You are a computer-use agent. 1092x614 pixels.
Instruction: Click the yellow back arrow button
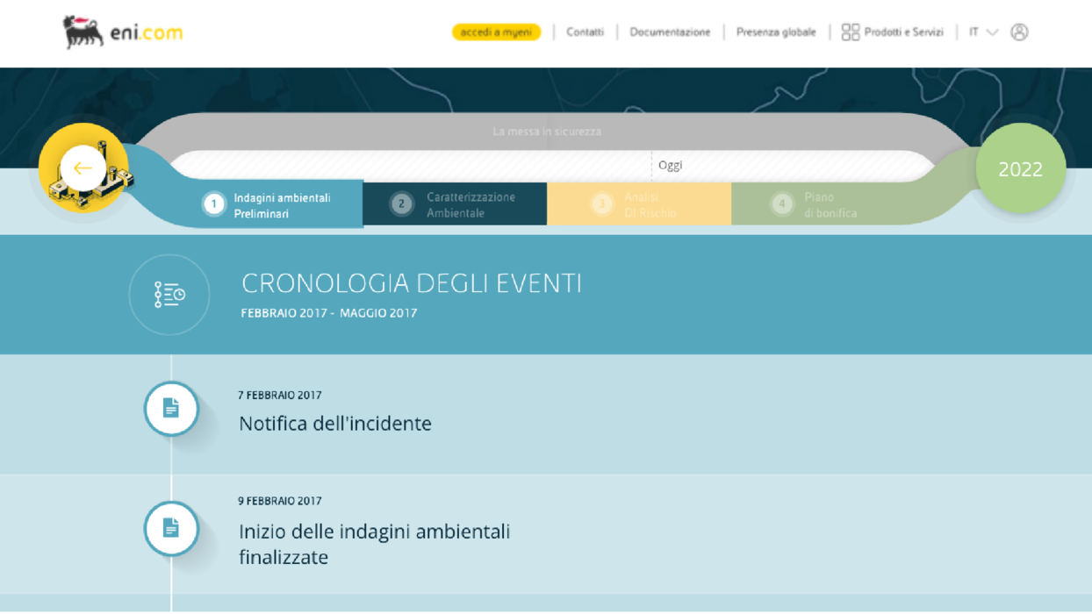[83, 168]
